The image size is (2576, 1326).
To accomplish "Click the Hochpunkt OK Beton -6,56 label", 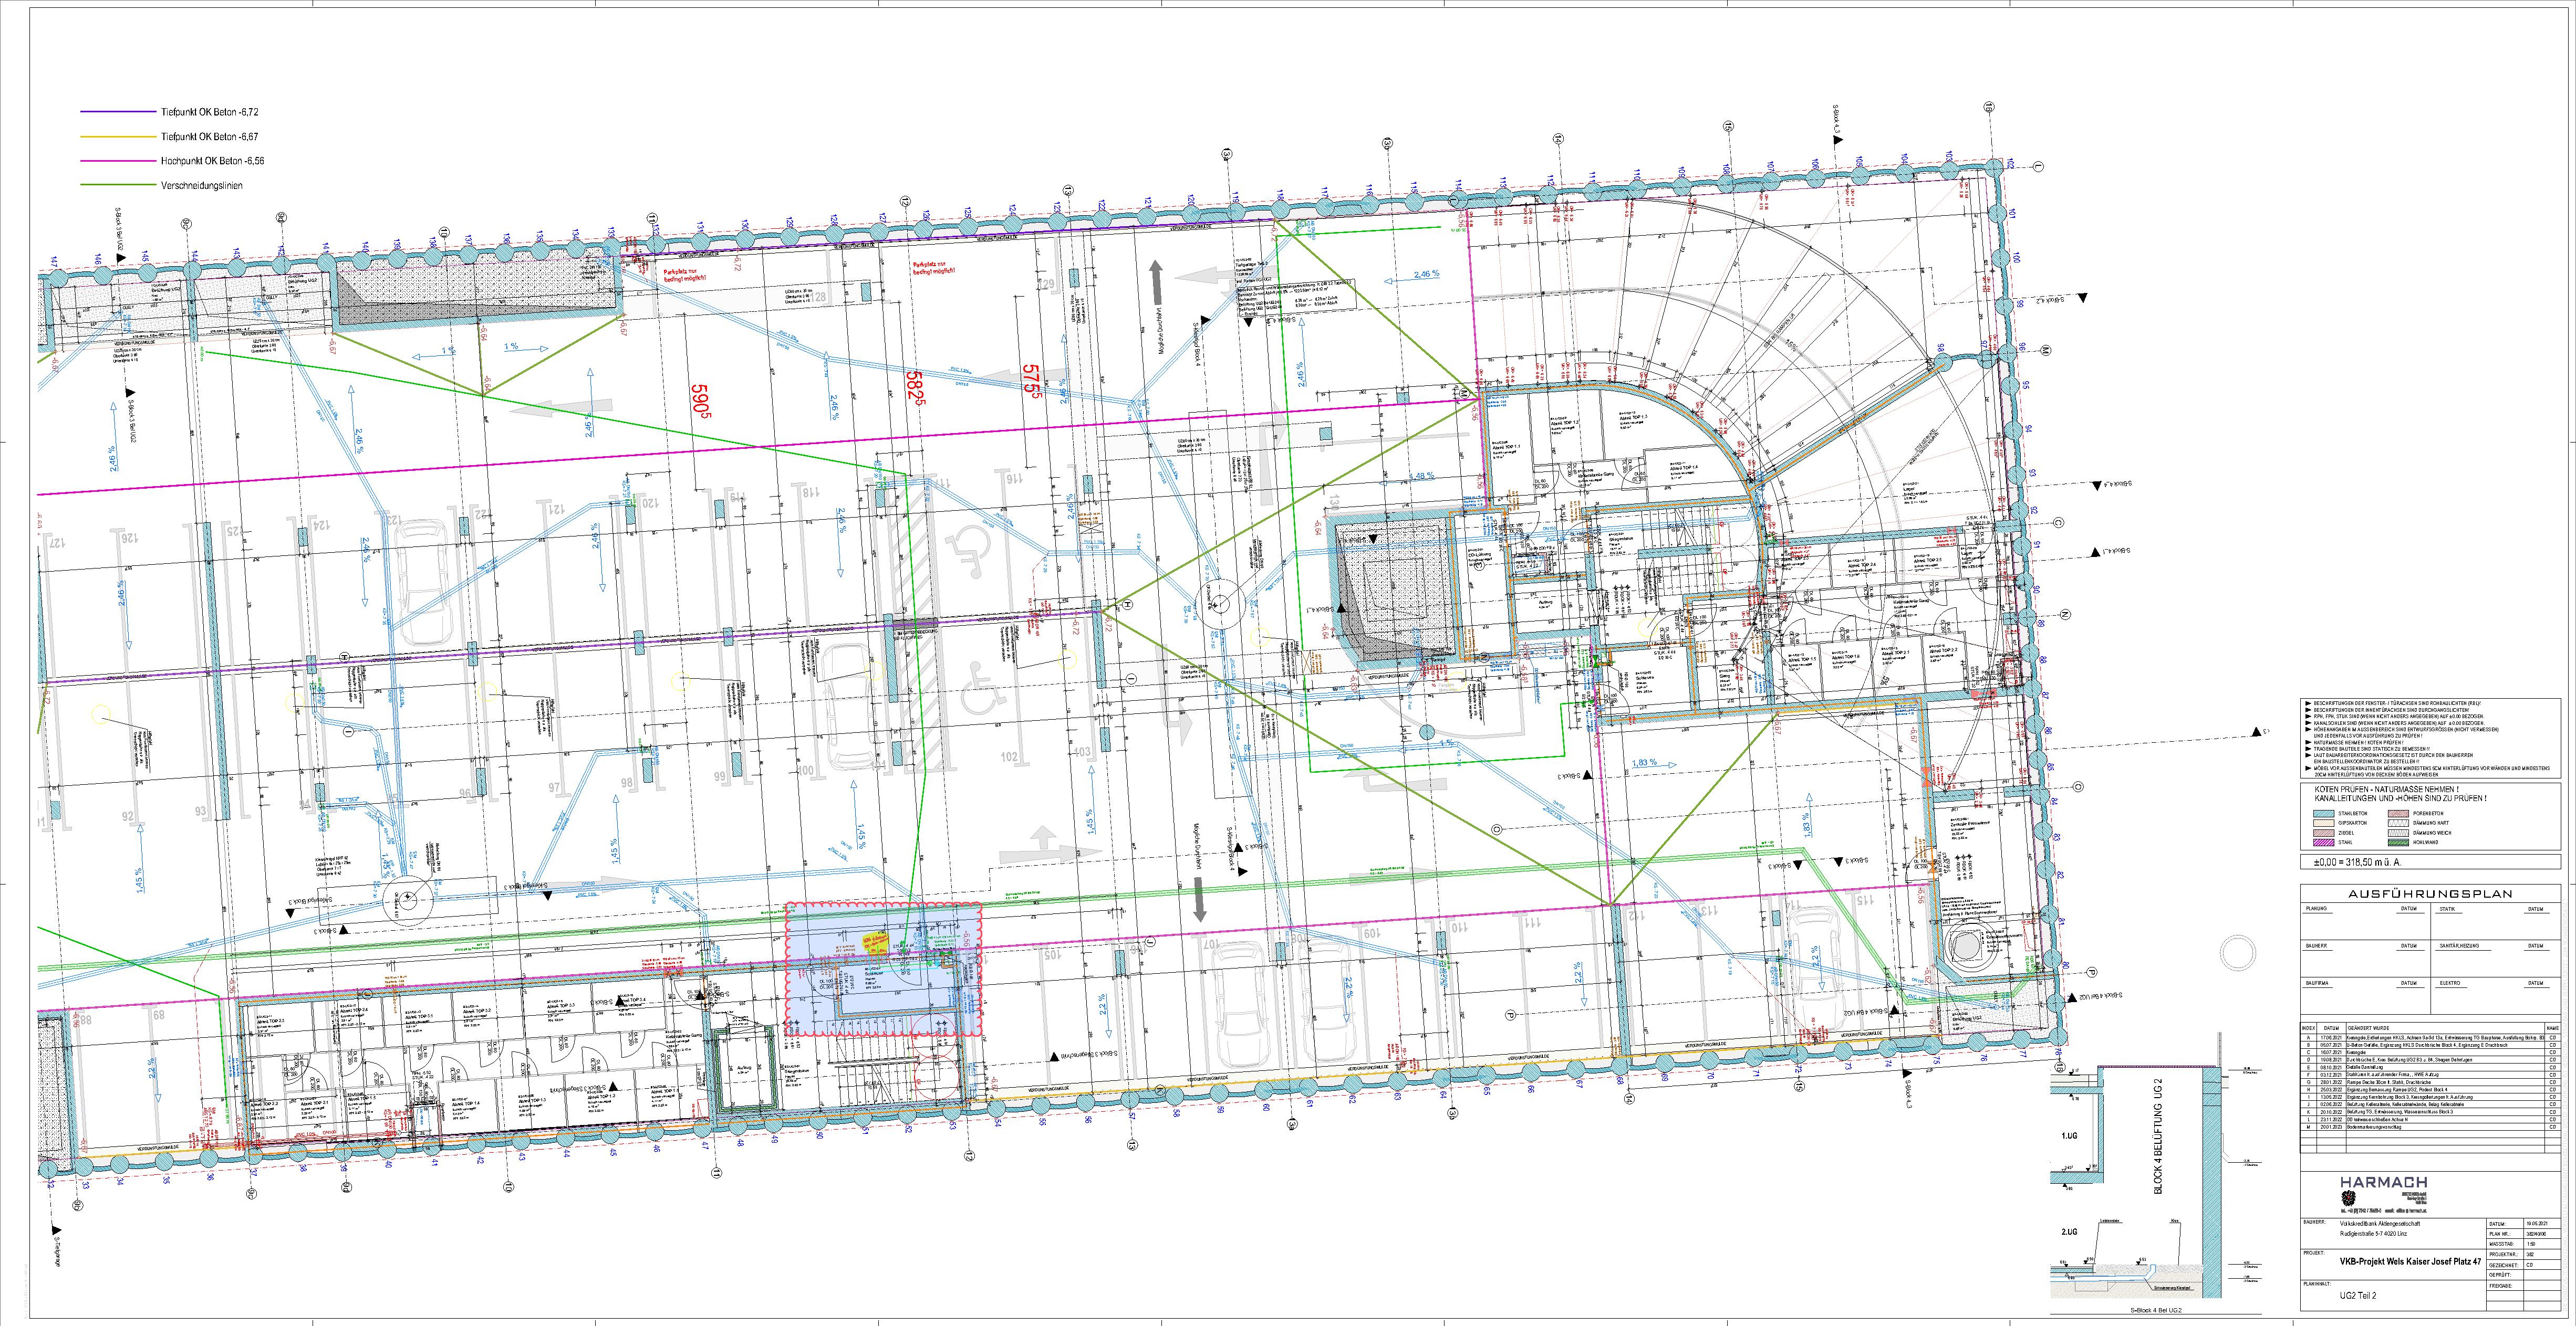I will 212,161.
